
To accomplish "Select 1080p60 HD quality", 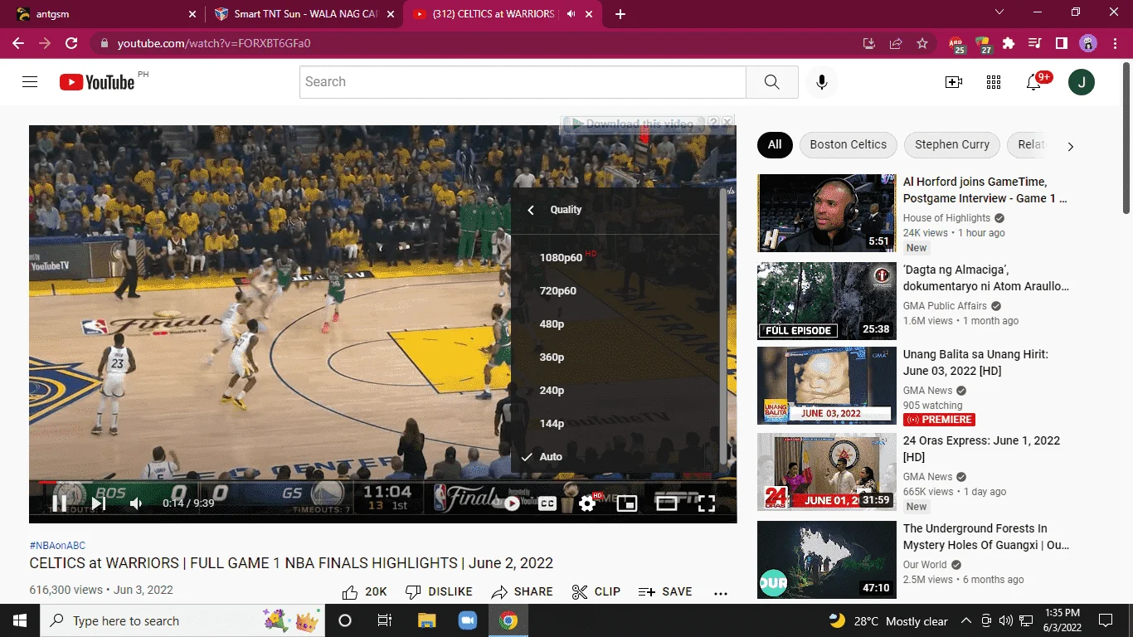I will [615, 257].
